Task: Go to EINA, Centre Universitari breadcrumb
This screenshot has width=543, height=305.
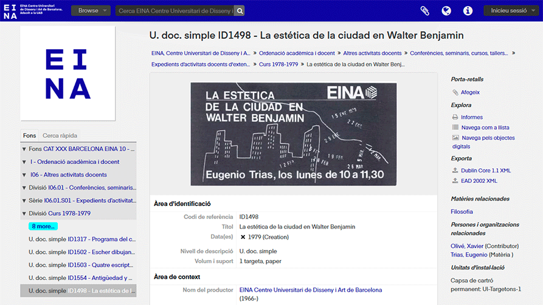Action: click(x=201, y=53)
